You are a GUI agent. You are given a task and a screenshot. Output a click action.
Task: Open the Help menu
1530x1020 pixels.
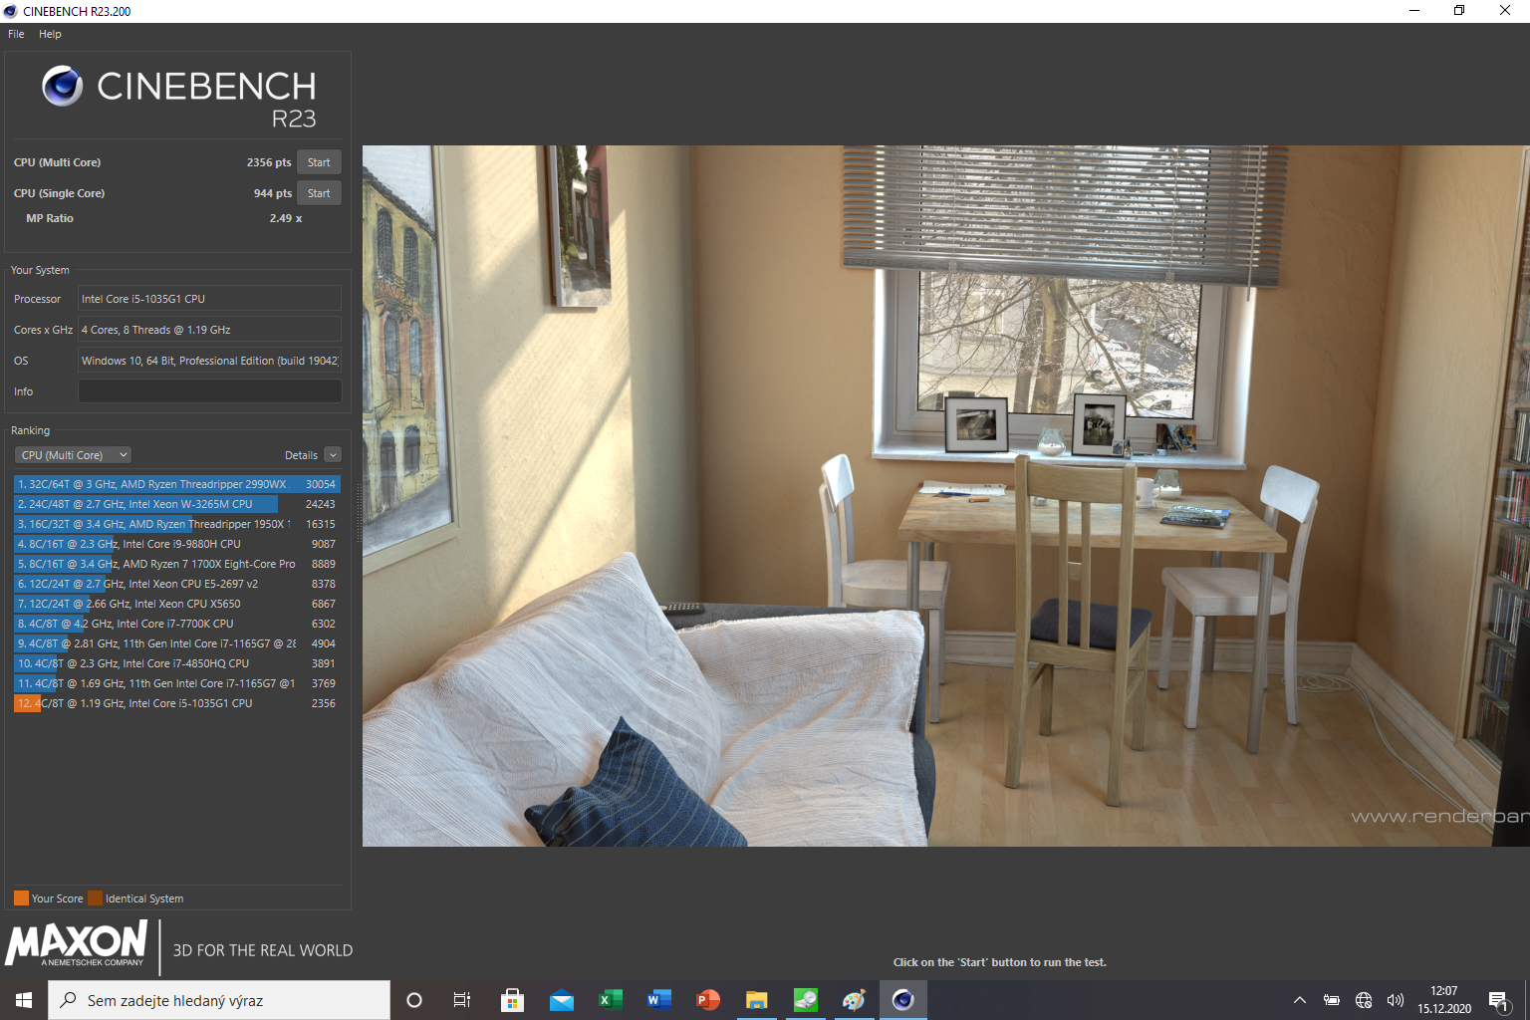(50, 34)
